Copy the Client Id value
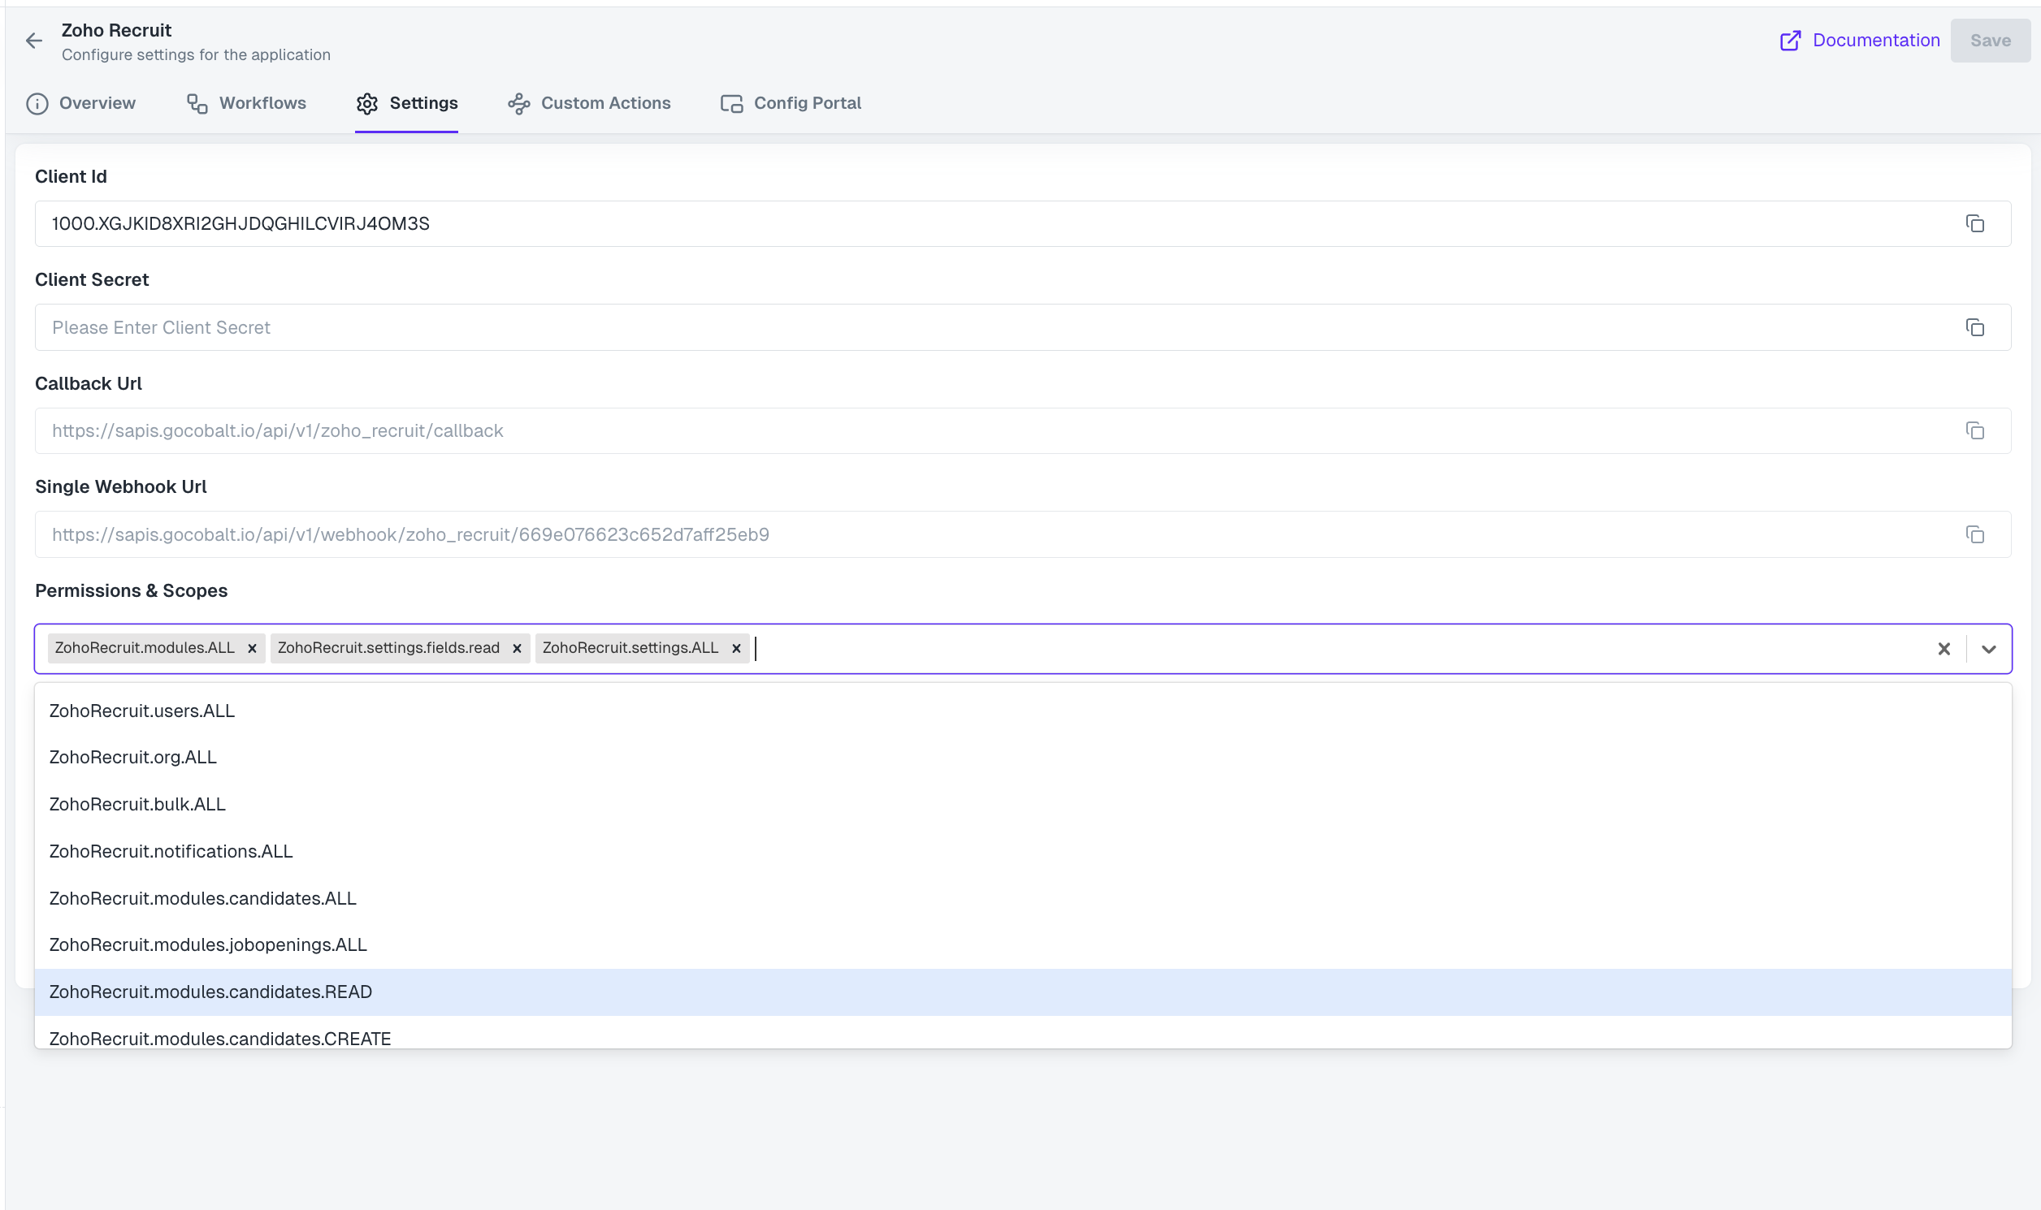Screen dimensions: 2041x1210 (x=1974, y=223)
